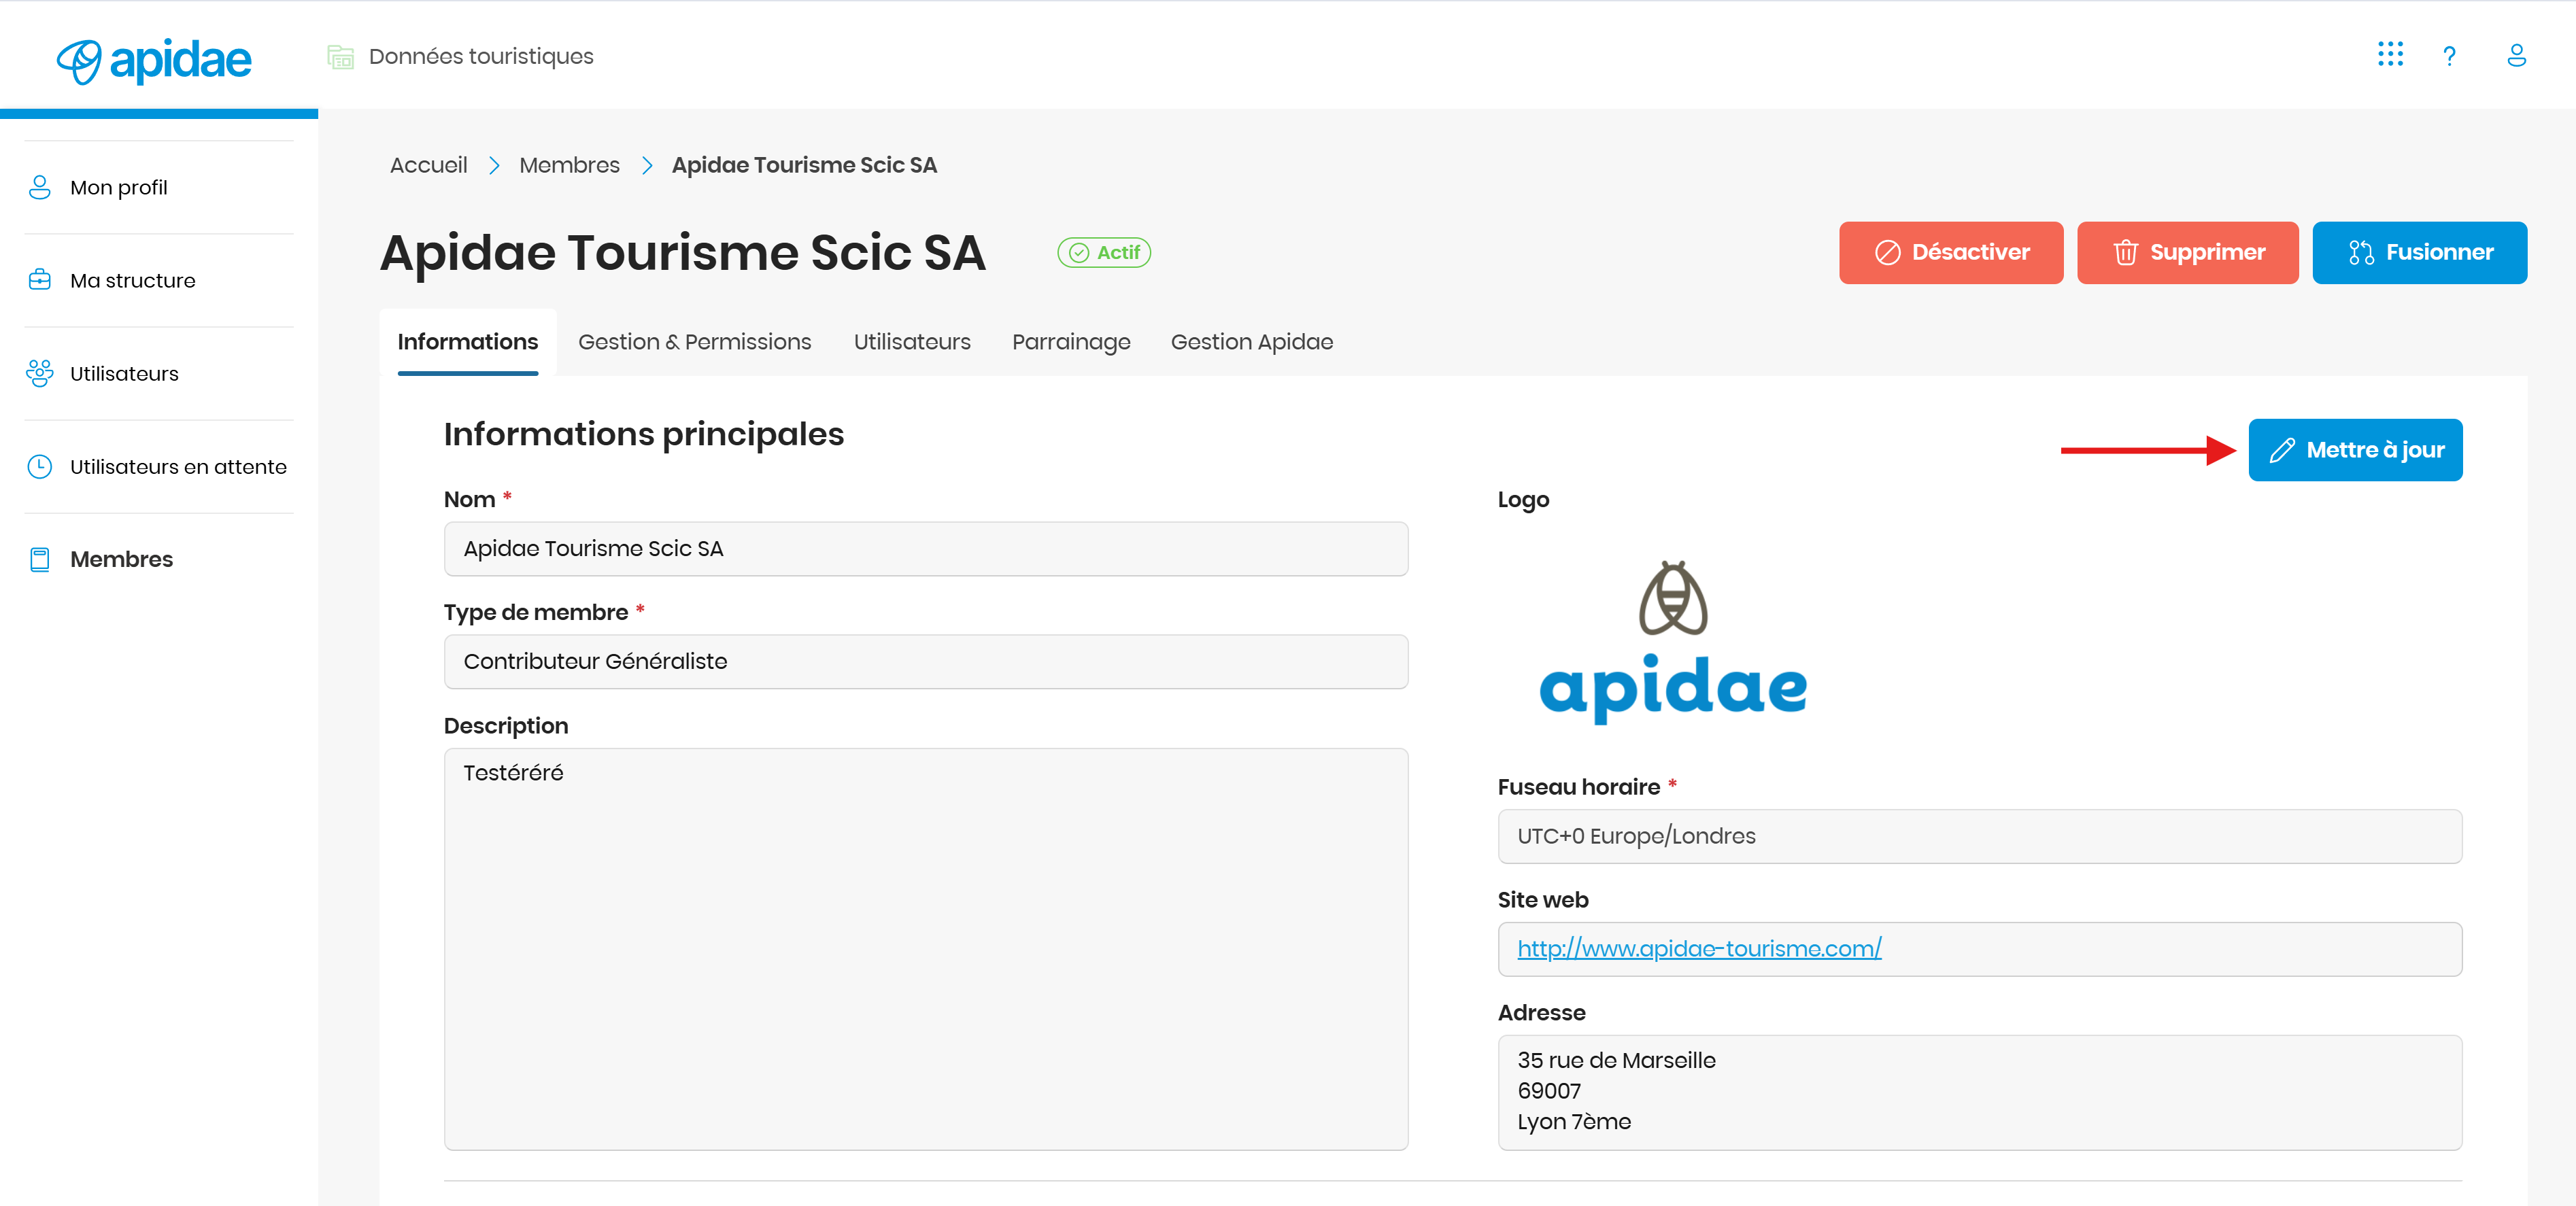Viewport: 2576px width, 1206px height.
Task: Click the Informations principales heading
Action: [644, 434]
